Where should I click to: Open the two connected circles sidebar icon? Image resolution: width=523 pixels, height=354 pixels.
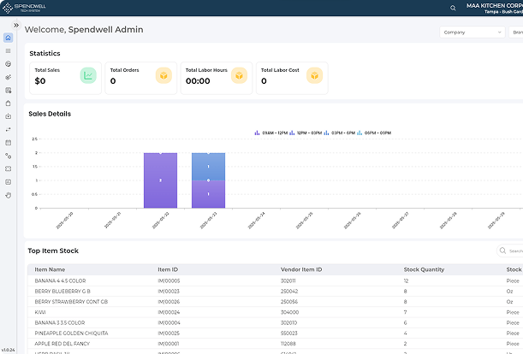(x=9, y=156)
